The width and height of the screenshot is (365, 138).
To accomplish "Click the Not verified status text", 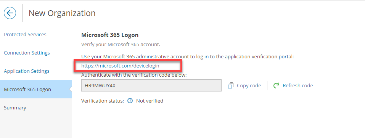I will click(x=150, y=101).
